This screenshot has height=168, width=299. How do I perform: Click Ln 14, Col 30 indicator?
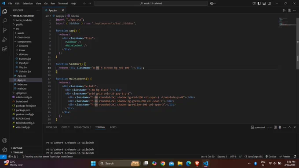click(208, 157)
